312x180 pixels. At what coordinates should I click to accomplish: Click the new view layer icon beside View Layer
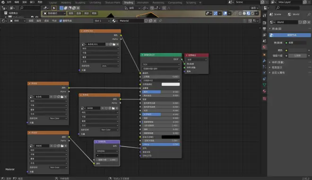(304, 2)
